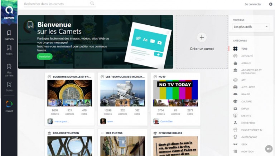The width and height of the screenshot is (275, 156).
Task: Click the Architecture et Décoration icon
Action: tap(235, 70)
